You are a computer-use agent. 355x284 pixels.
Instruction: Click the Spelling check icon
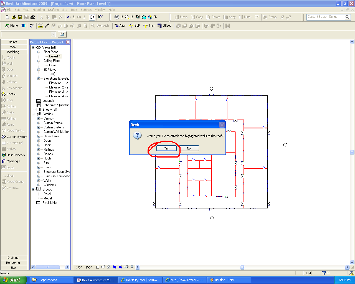tap(32, 26)
